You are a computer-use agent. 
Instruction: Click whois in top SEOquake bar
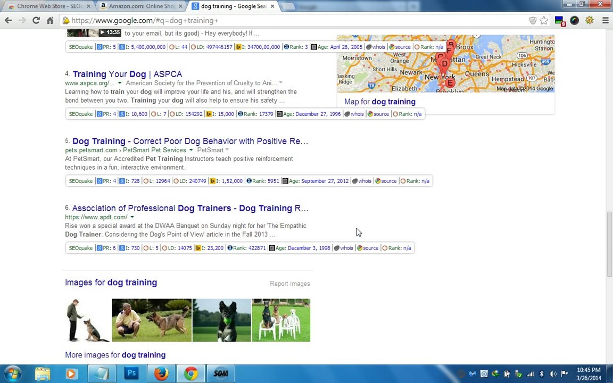(x=375, y=47)
